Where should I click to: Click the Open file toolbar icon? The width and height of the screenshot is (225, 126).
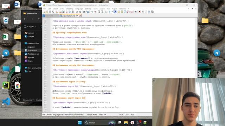tap(47, 12)
